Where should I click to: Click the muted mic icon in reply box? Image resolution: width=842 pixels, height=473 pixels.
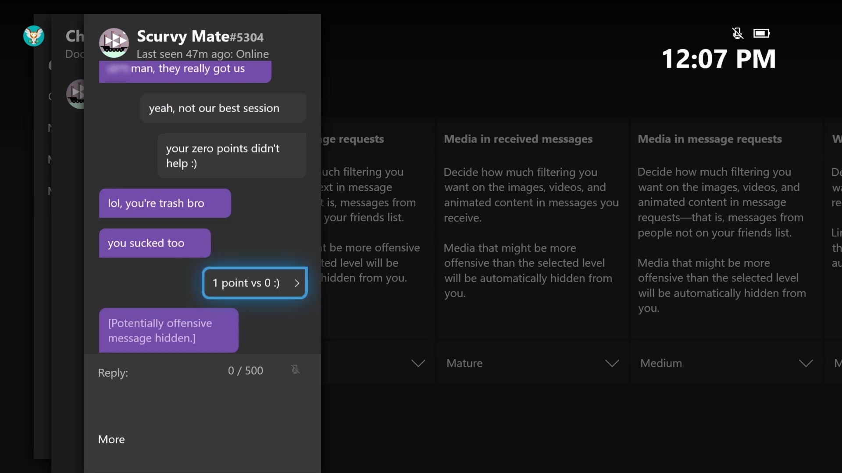coord(296,370)
